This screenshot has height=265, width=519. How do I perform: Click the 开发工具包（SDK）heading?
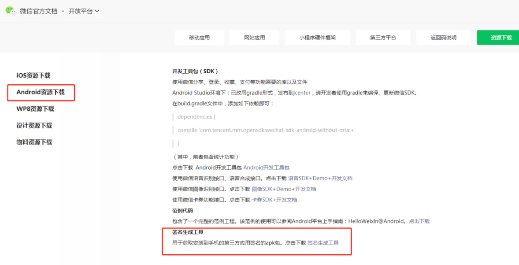coord(195,71)
